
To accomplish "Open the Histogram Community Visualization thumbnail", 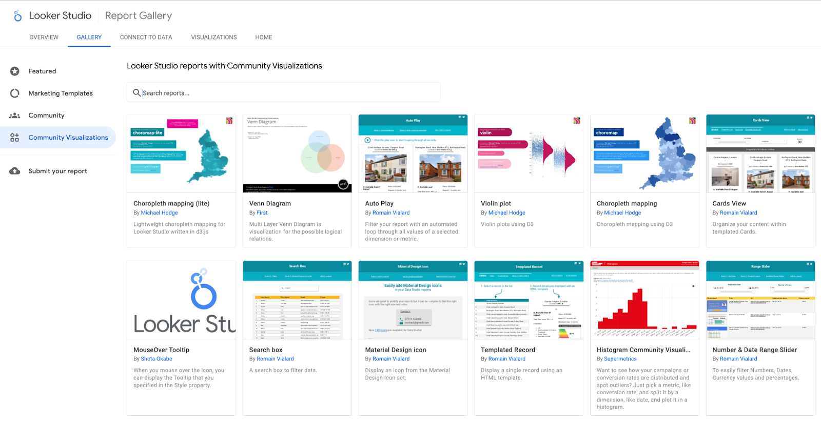I will click(645, 300).
